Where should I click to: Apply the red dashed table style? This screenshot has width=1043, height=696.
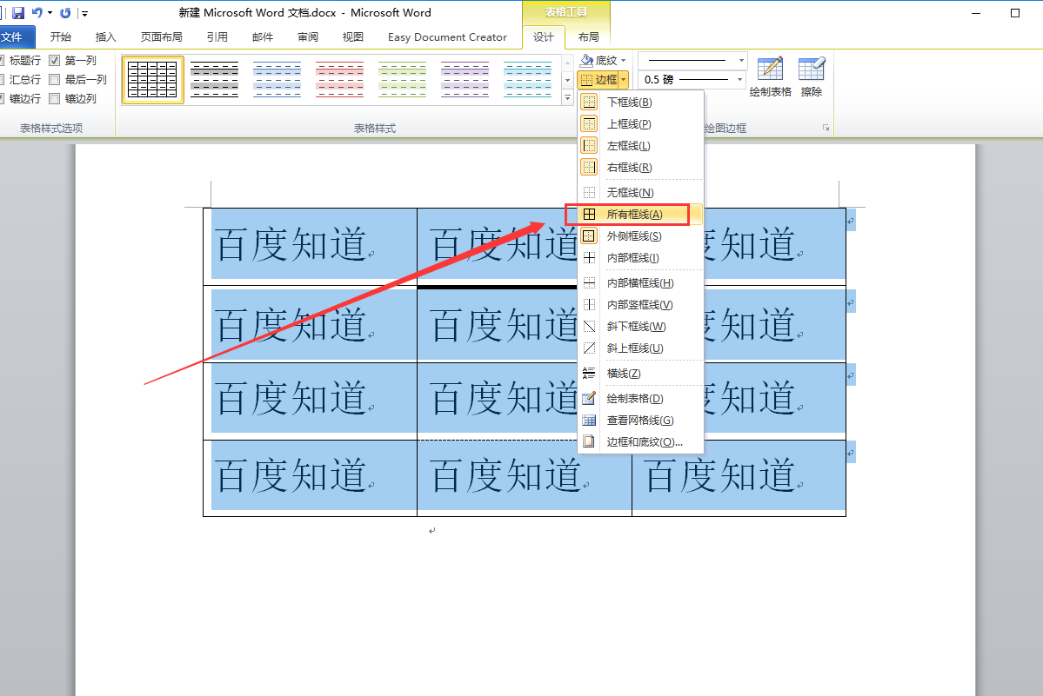pos(339,80)
